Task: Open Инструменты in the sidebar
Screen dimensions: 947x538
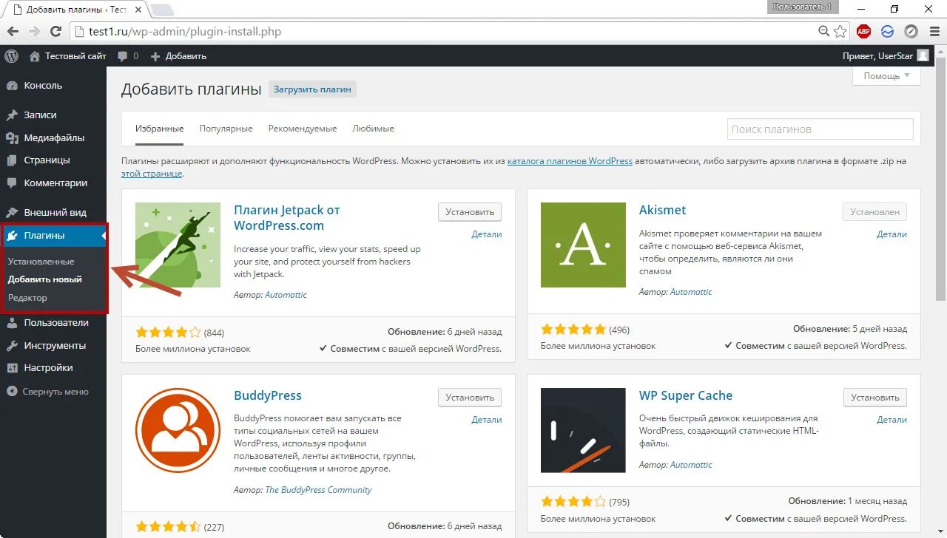Action: [x=53, y=345]
